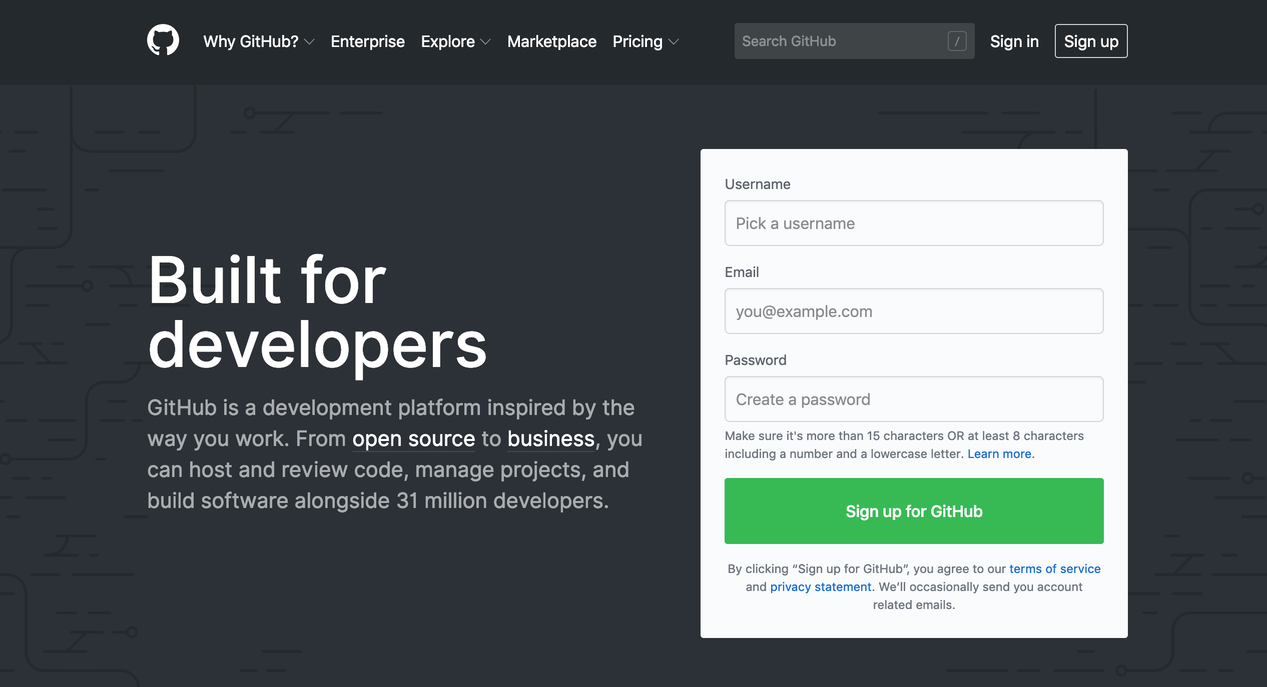Click the GitHub octocat logo
Image resolution: width=1267 pixels, height=687 pixels.
163,40
